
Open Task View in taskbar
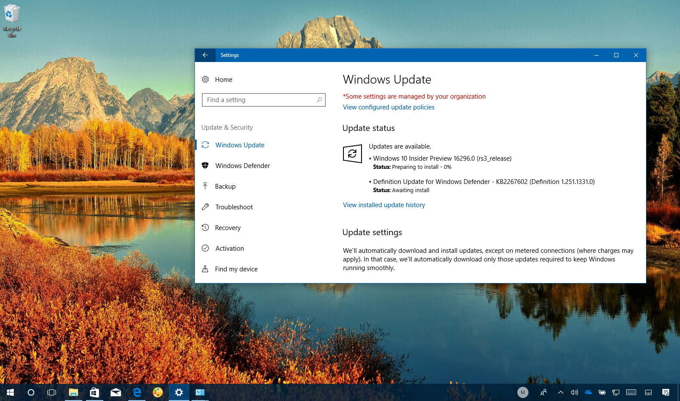pos(52,392)
